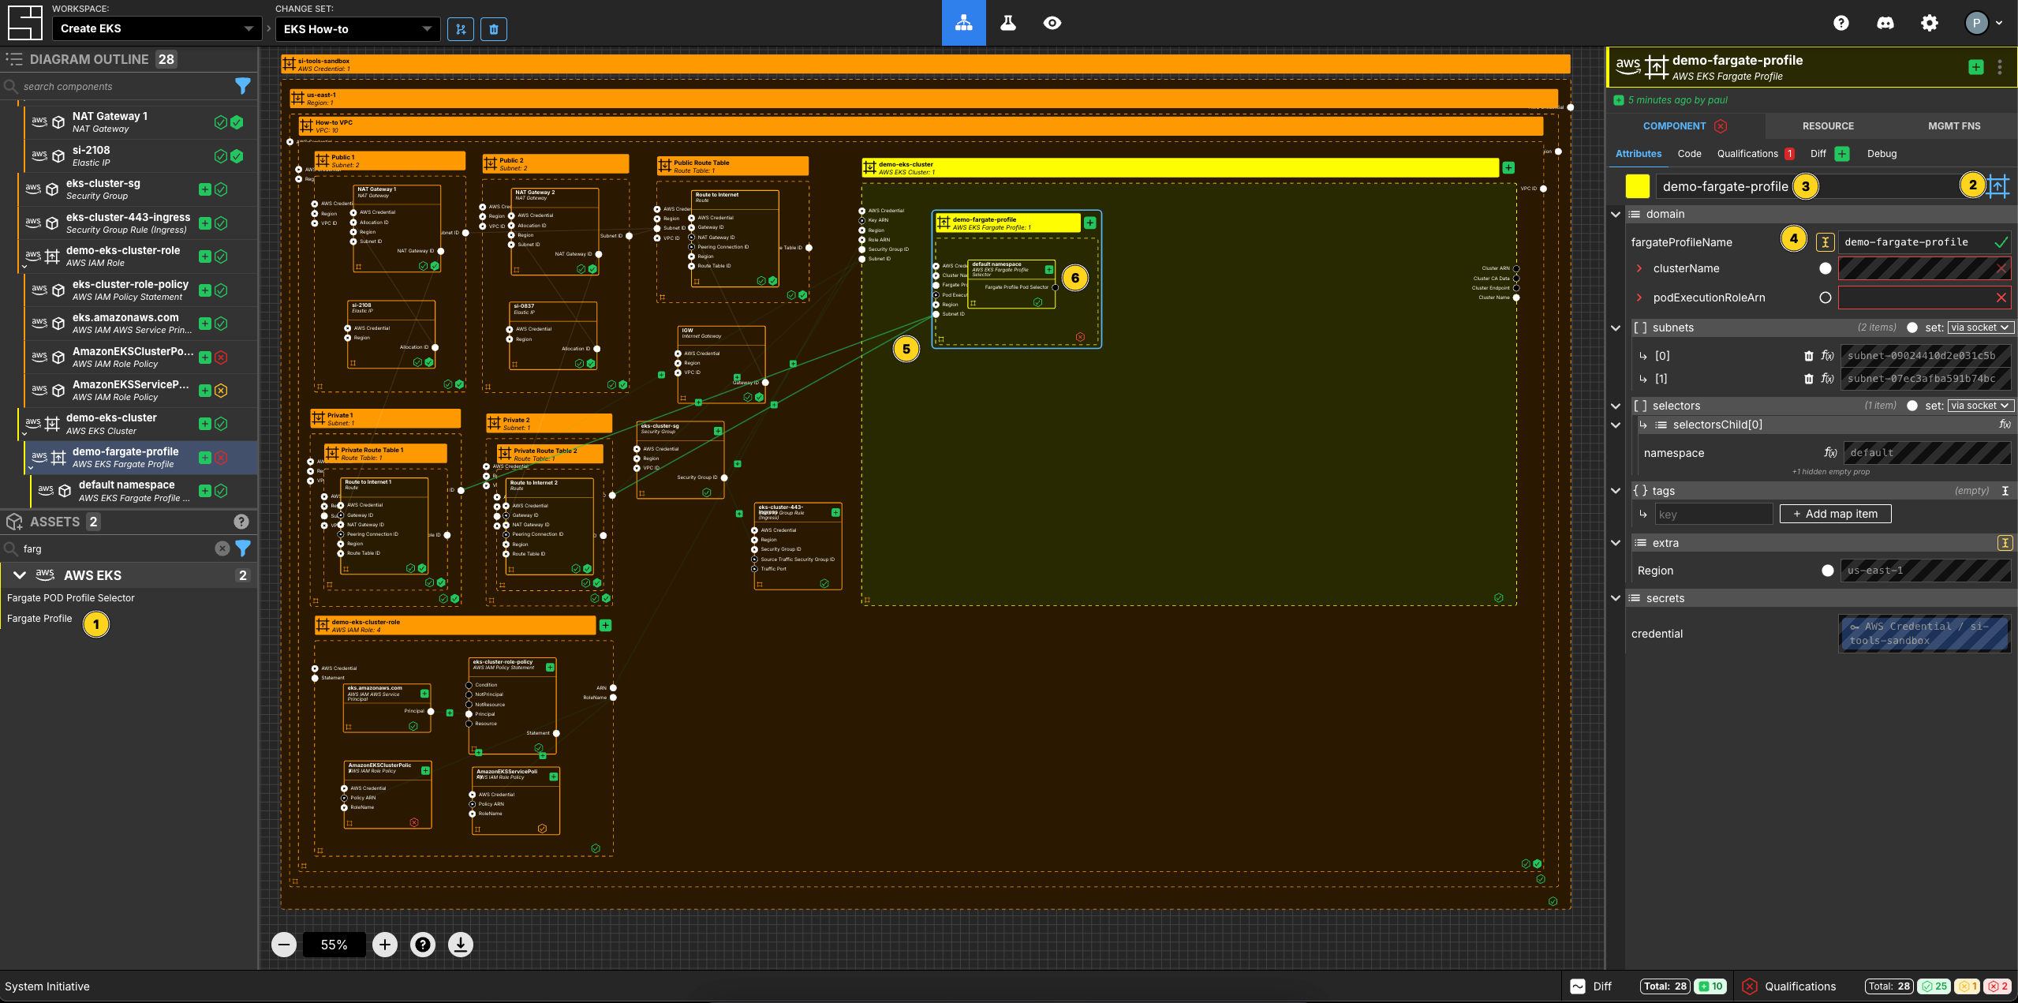
Task: Download the diagram with arrow icon
Action: click(461, 945)
